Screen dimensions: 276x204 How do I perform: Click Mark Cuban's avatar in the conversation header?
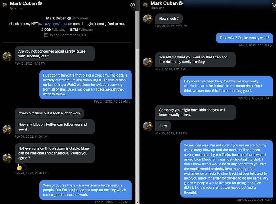click(x=4, y=5)
